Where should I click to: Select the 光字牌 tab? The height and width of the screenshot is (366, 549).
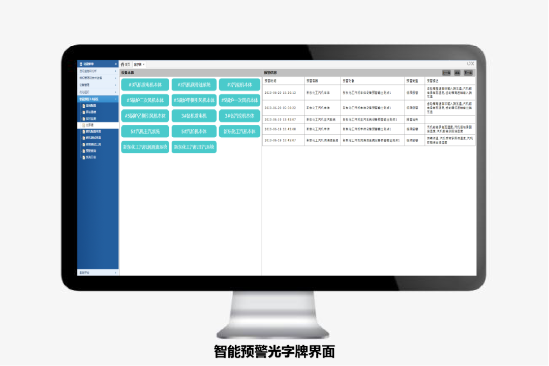[137, 65]
